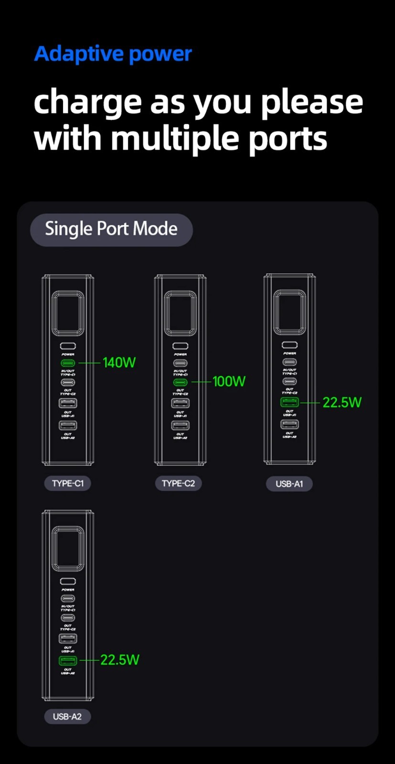Click the 100W power value

(x=229, y=382)
